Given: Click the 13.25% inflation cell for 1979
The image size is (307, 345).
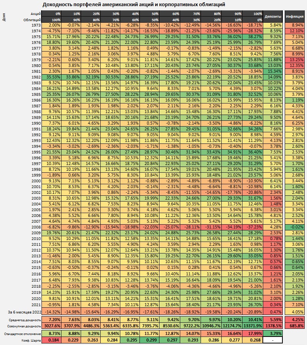Looking at the screenshot, I should (295, 59).
